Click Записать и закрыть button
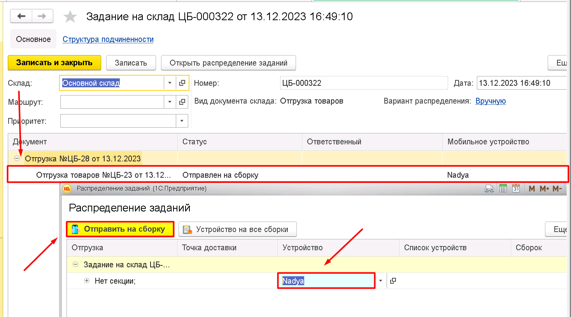 [54, 62]
